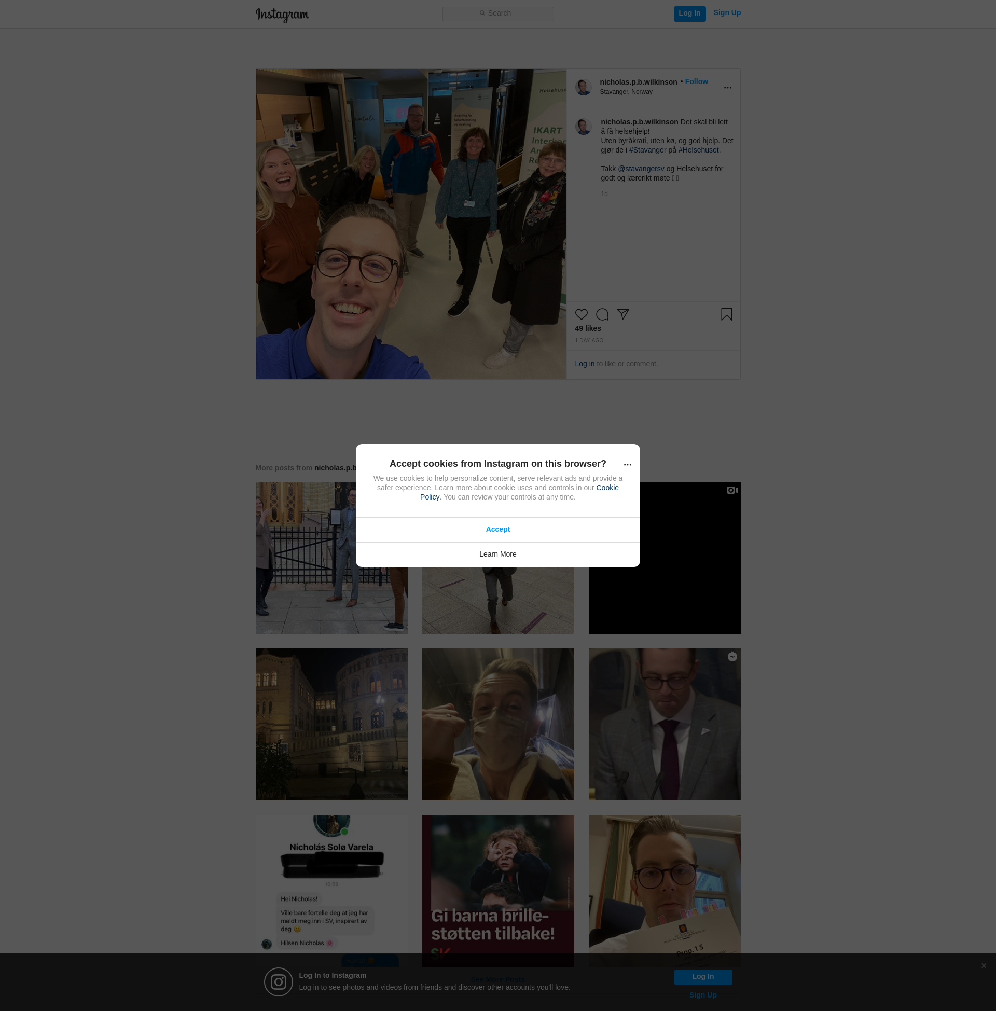
Task: Open post options three-dot menu
Action: (727, 88)
